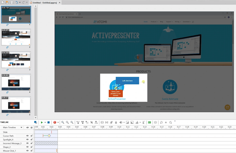The width and height of the screenshot is (236, 153).
Task: Expand the timeline toolbar overflow chevron
Action: [175, 121]
